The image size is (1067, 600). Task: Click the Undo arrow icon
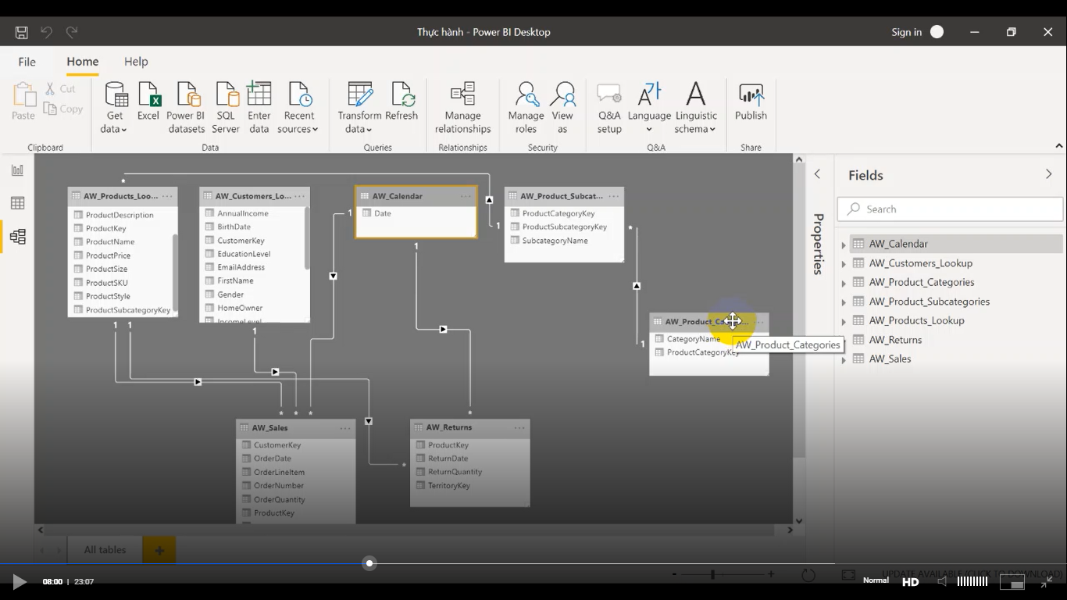click(x=46, y=32)
